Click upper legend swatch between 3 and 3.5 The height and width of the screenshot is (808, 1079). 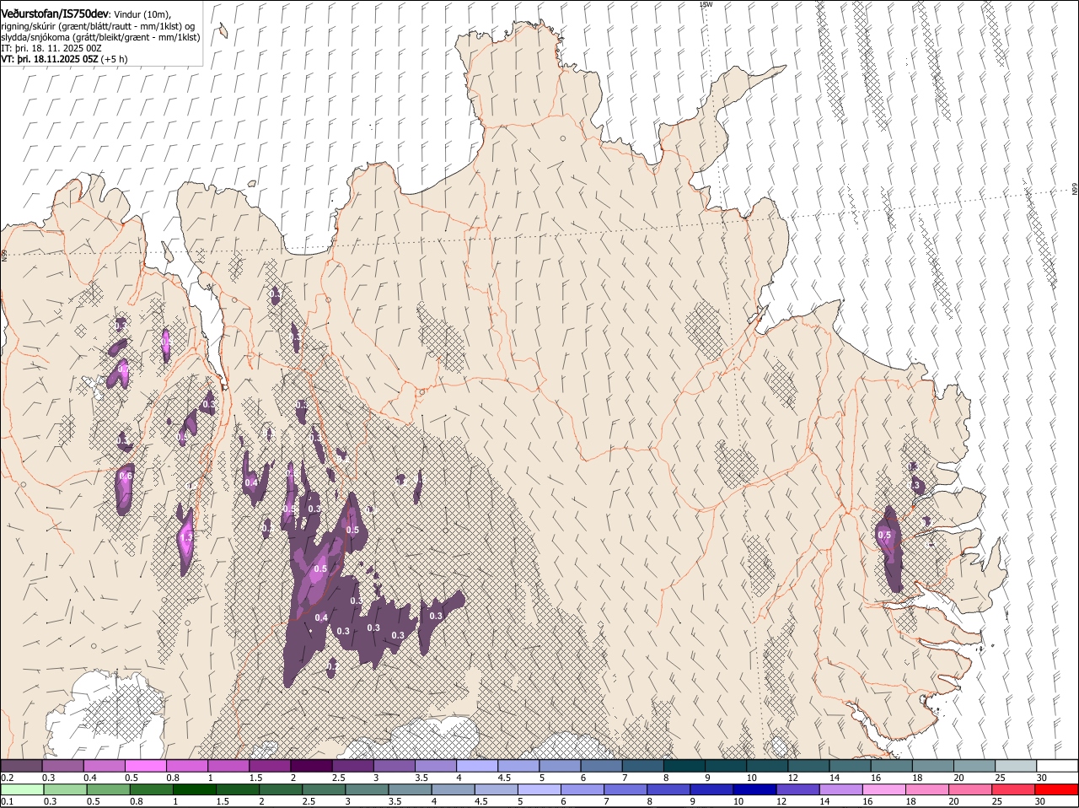coord(395,765)
